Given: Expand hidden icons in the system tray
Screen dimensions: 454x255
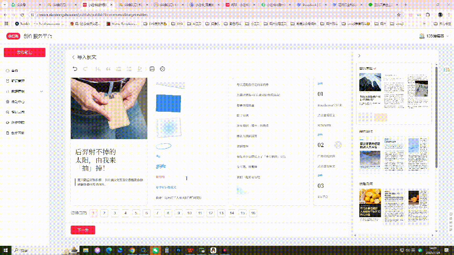Looking at the screenshot, I should click(x=396, y=250).
